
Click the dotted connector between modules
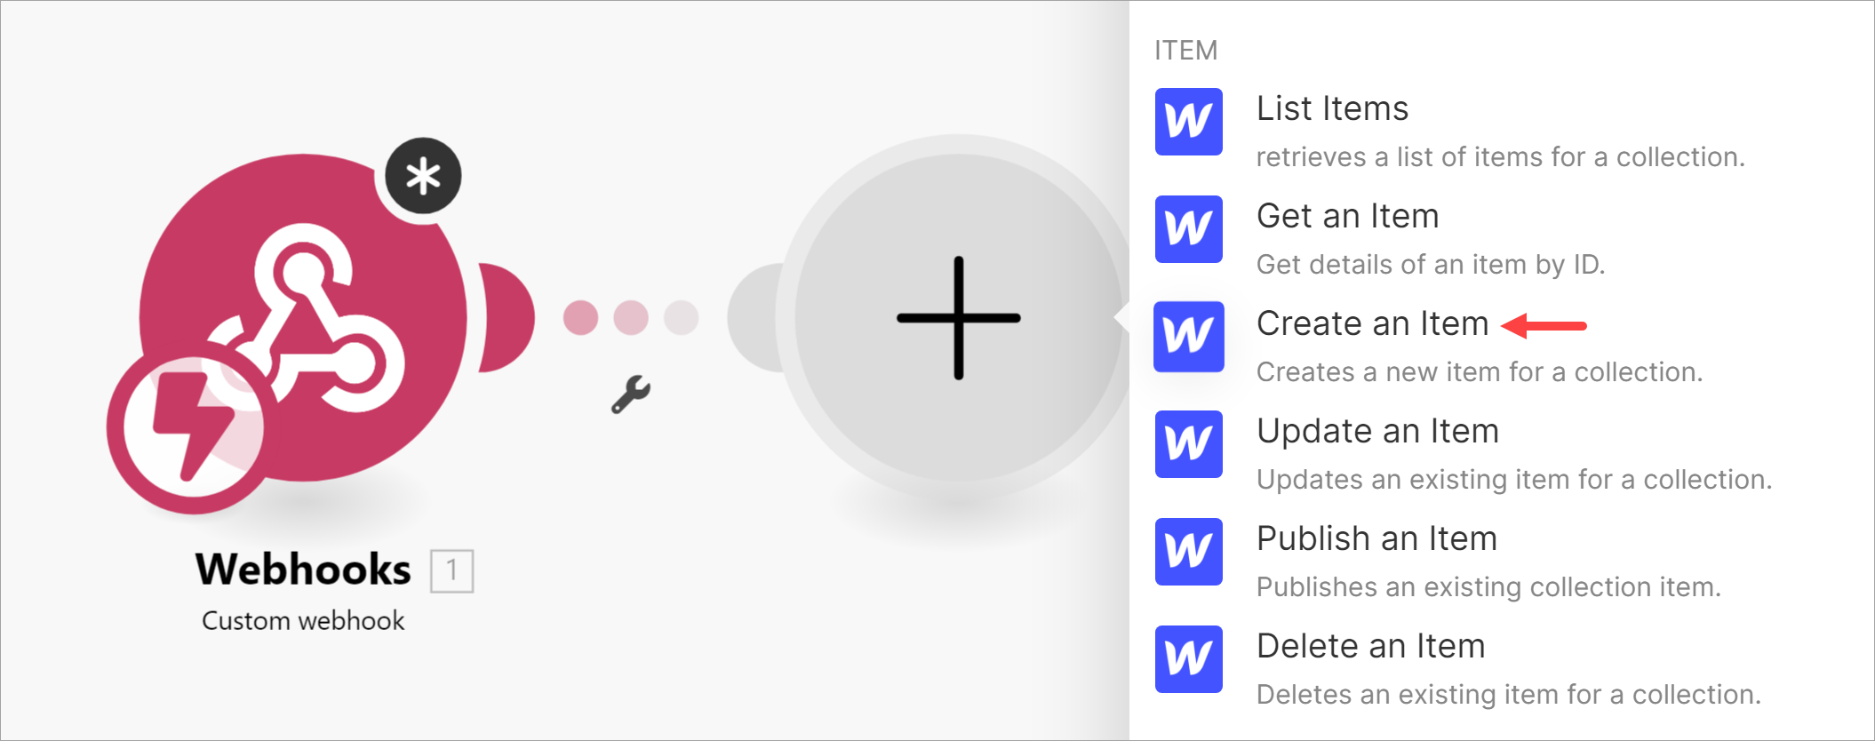(x=631, y=317)
